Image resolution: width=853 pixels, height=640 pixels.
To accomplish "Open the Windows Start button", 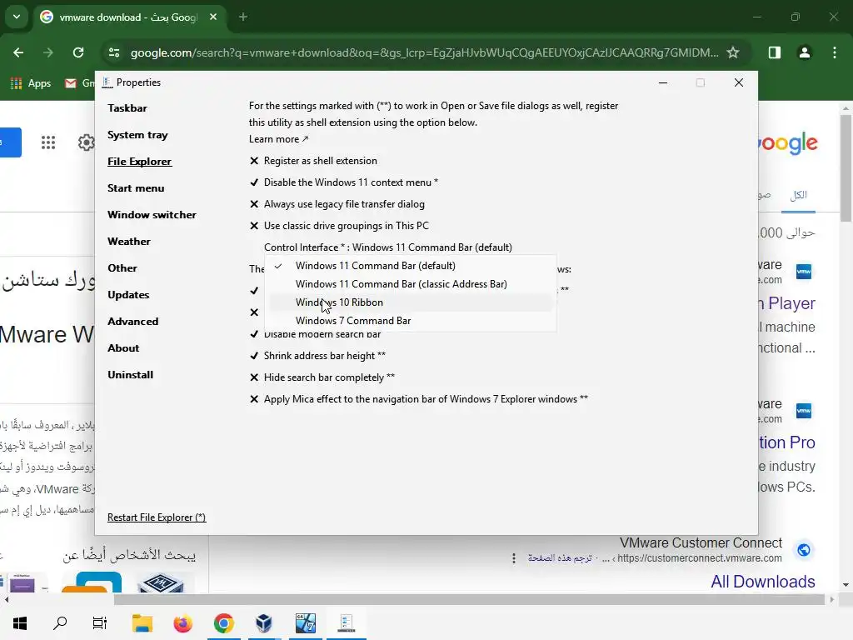I will click(x=20, y=623).
